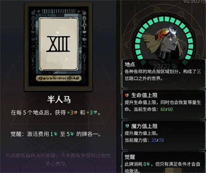Open the 地点 tooltip panel
The image size is (206, 173).
pyautogui.click(x=163, y=74)
